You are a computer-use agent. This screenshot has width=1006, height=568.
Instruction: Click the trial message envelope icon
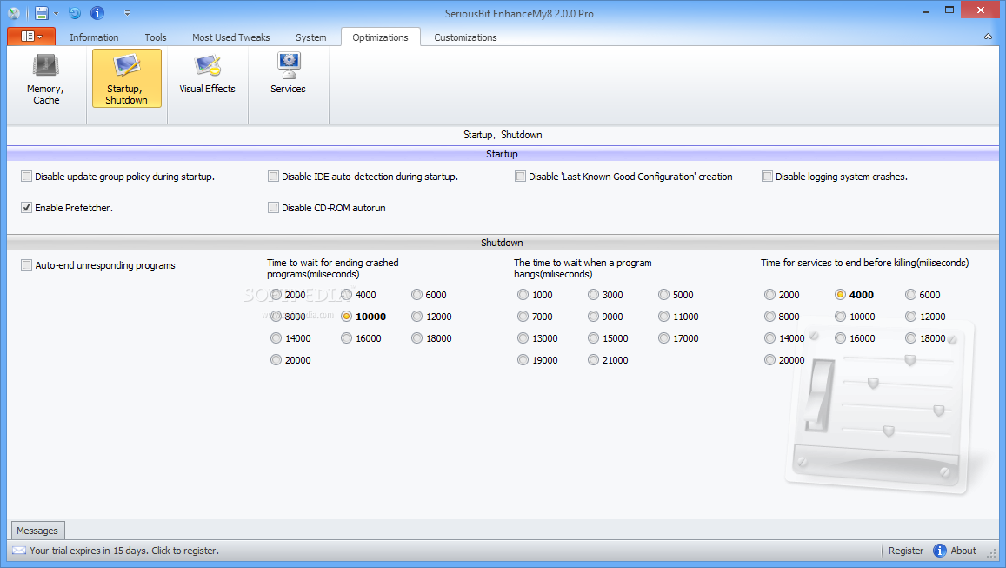tap(19, 551)
